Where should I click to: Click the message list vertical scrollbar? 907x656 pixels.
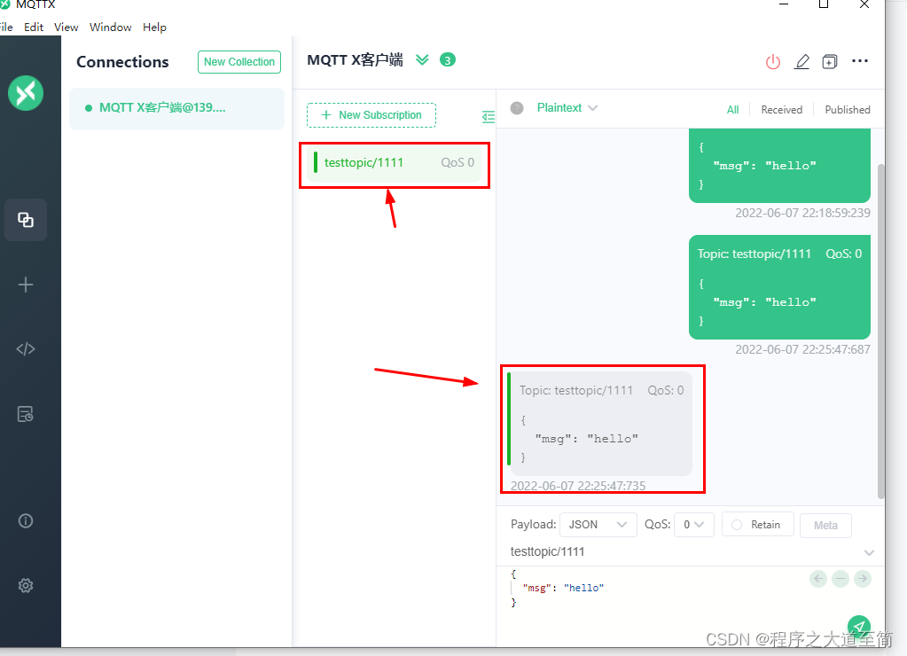pos(881,331)
